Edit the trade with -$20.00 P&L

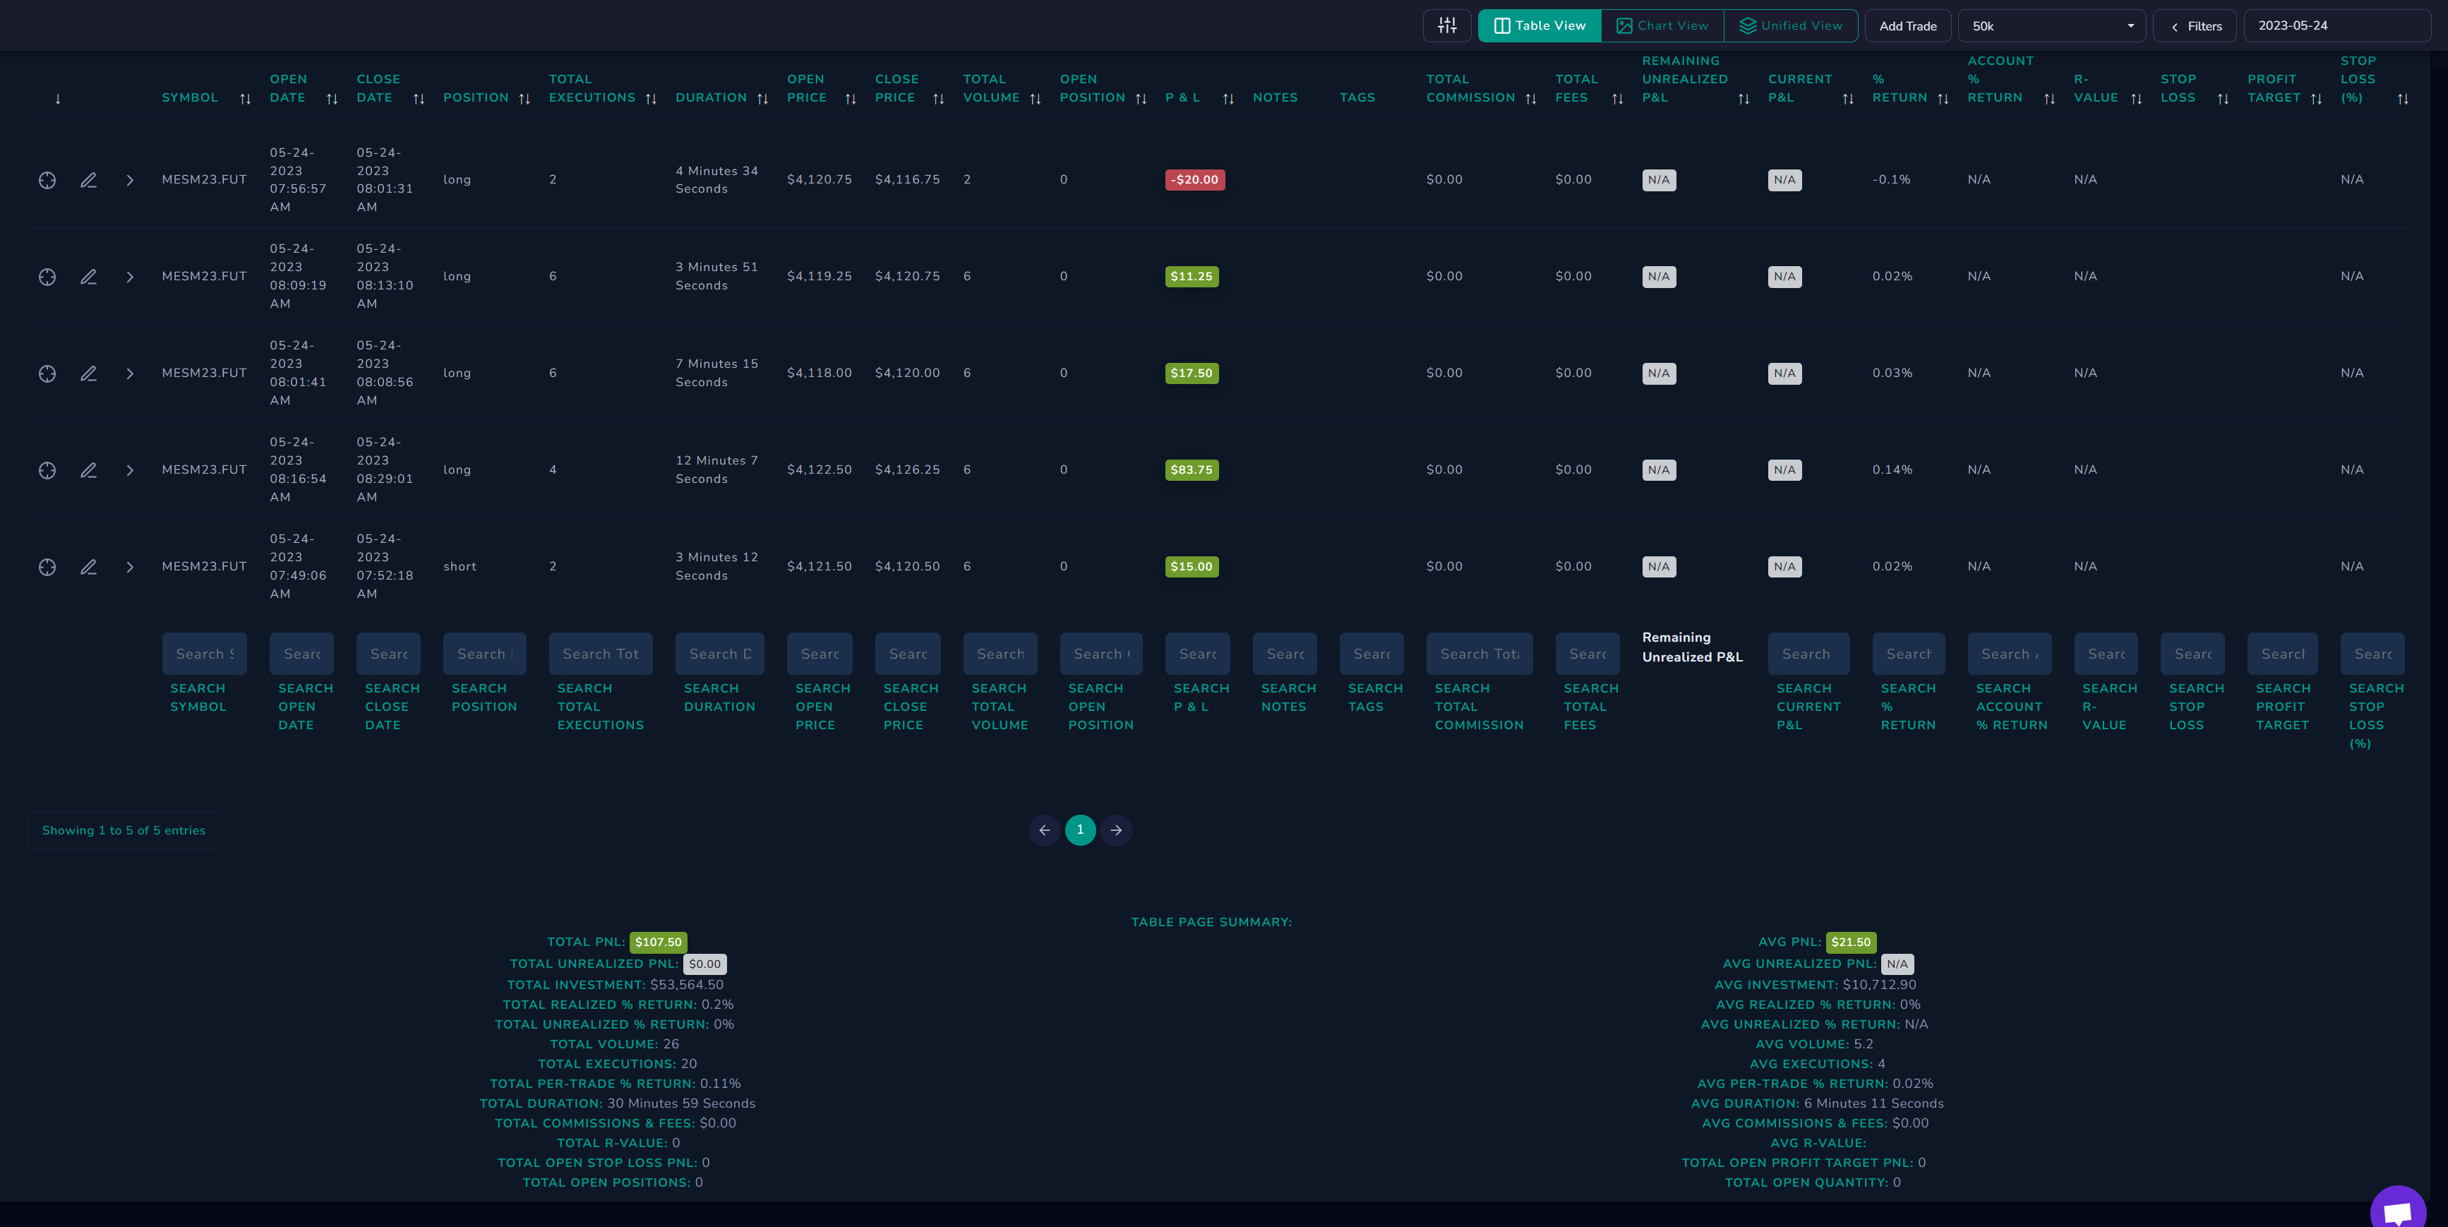pyautogui.click(x=88, y=181)
